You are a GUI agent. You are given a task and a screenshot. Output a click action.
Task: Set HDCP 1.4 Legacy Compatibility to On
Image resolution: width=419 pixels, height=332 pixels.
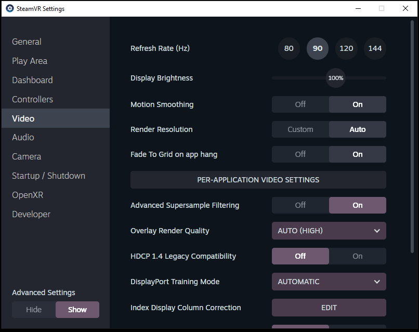(358, 256)
